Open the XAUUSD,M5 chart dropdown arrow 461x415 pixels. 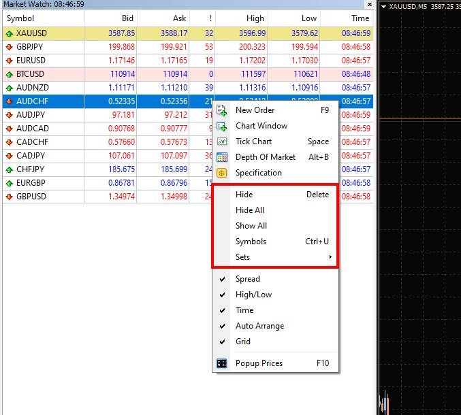(383, 6)
